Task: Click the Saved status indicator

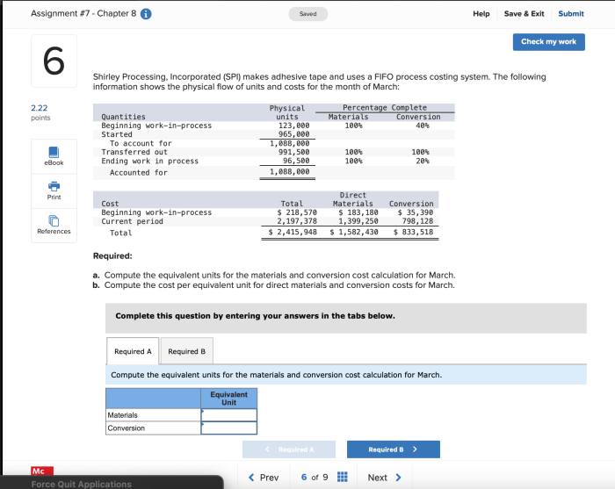Action: (307, 14)
